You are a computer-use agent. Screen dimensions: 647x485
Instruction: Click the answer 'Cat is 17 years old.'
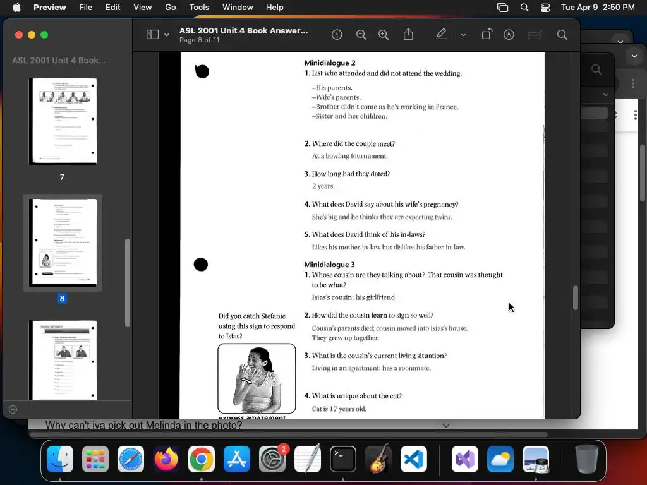click(339, 409)
